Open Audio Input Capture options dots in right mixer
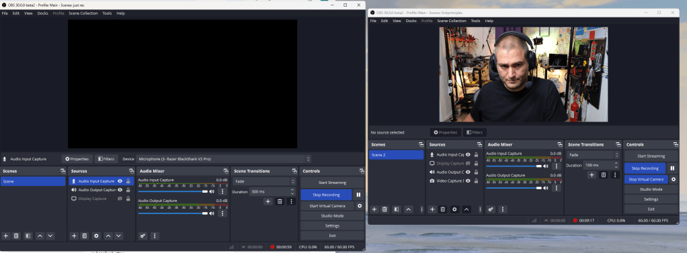Viewport: 687px width, 253px height. pyautogui.click(x=557, y=166)
